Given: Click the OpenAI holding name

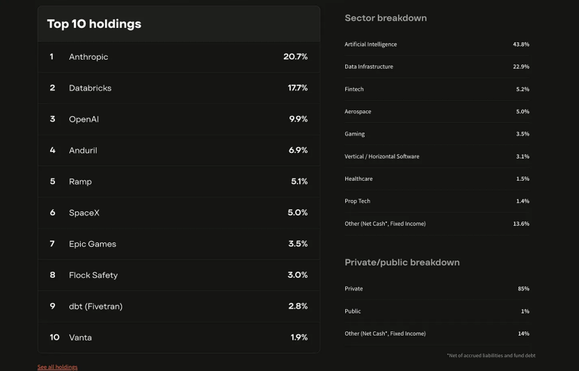Looking at the screenshot, I should [84, 119].
